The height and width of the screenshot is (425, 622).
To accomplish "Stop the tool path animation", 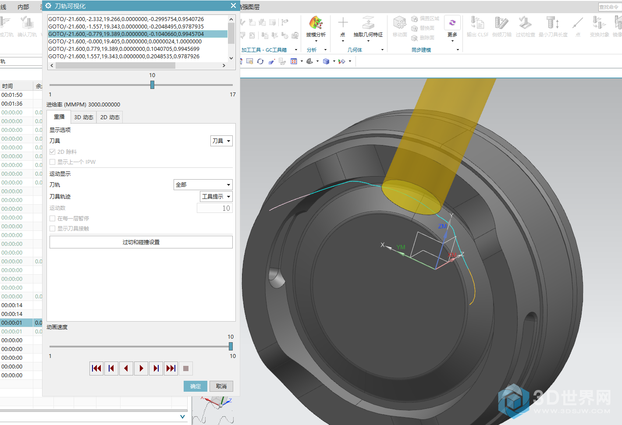I will (x=186, y=368).
